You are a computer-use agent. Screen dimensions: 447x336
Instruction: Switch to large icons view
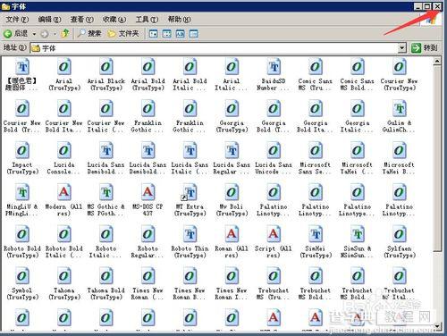[153, 34]
